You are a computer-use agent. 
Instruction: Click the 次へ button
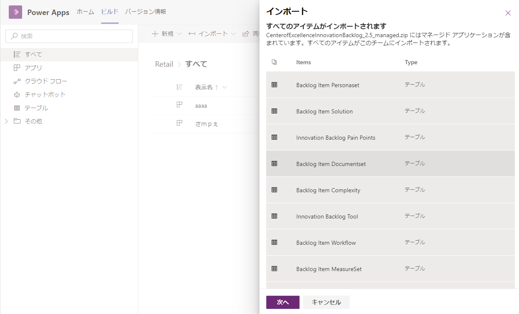[x=282, y=302]
